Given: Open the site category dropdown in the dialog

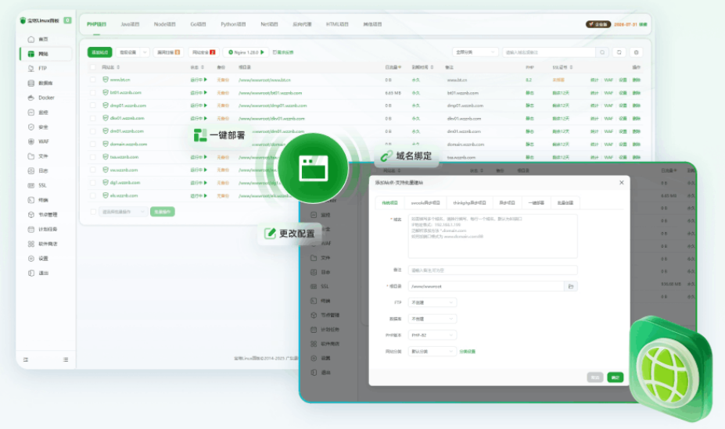Looking at the screenshot, I should click(x=432, y=352).
